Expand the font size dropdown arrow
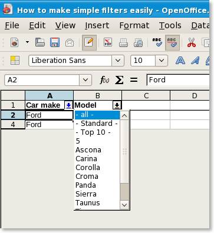The width and height of the screenshot is (214, 233). coord(162,61)
